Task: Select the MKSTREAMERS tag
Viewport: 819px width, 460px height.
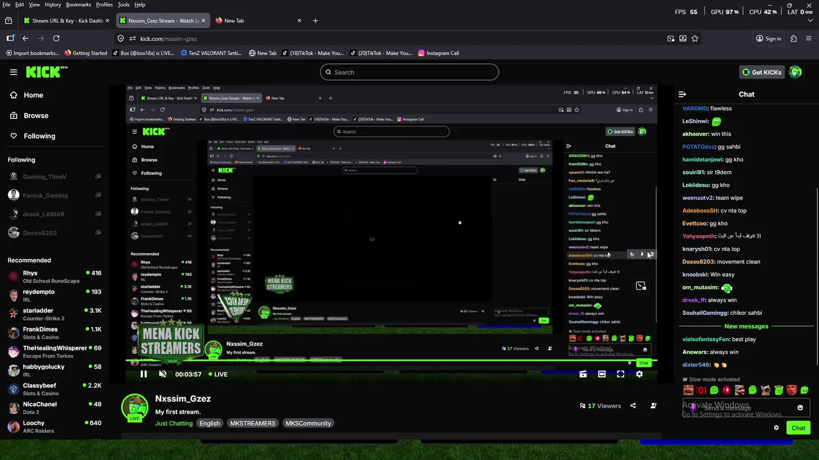Action: [253, 424]
